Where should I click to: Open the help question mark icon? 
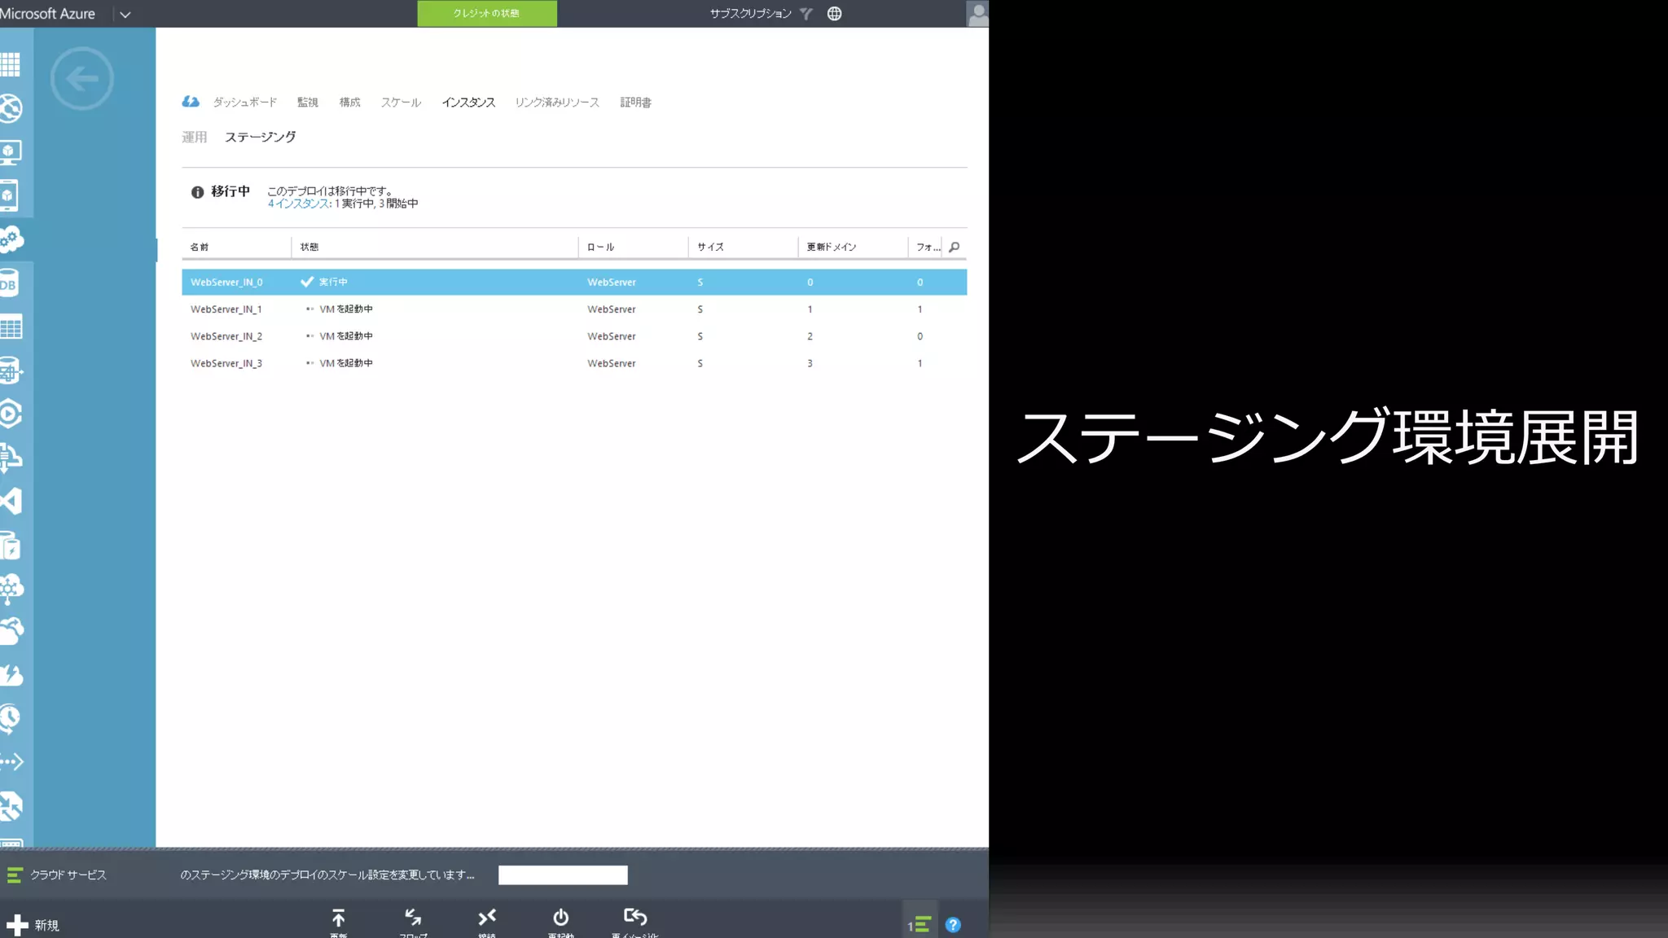tap(953, 925)
